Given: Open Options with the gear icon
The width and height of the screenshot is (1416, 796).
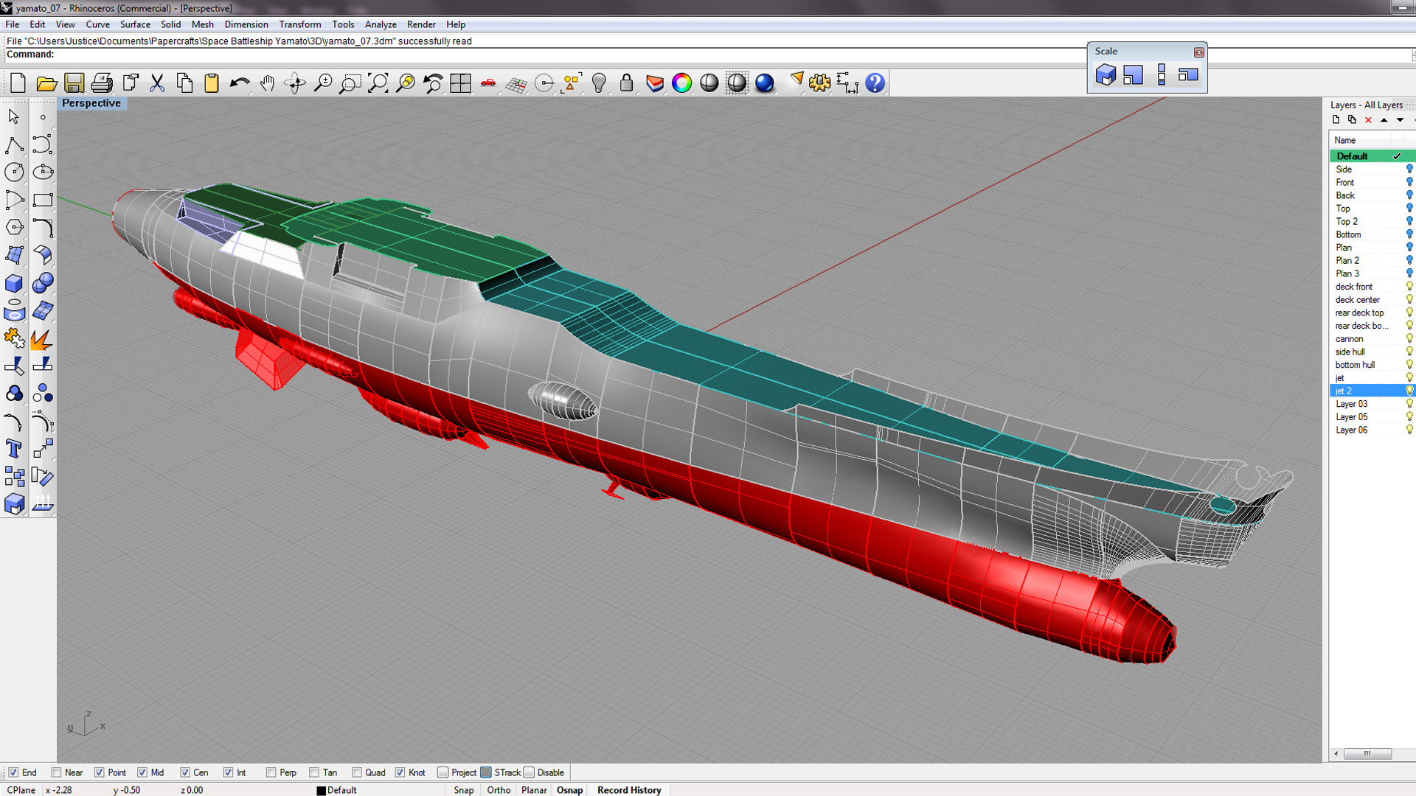Looking at the screenshot, I should pyautogui.click(x=819, y=83).
